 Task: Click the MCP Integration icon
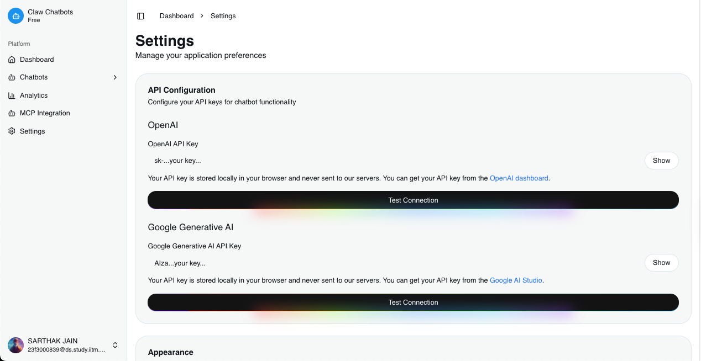click(x=12, y=113)
